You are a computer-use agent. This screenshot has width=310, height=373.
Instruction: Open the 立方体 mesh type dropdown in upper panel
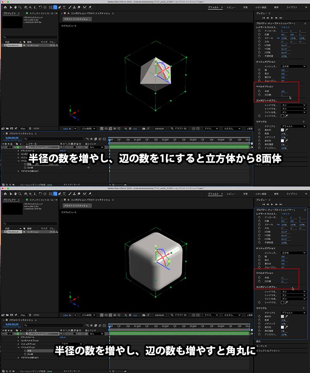tap(293, 66)
